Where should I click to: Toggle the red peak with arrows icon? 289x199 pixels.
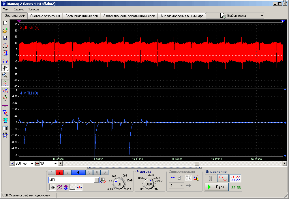pyautogui.click(x=79, y=187)
